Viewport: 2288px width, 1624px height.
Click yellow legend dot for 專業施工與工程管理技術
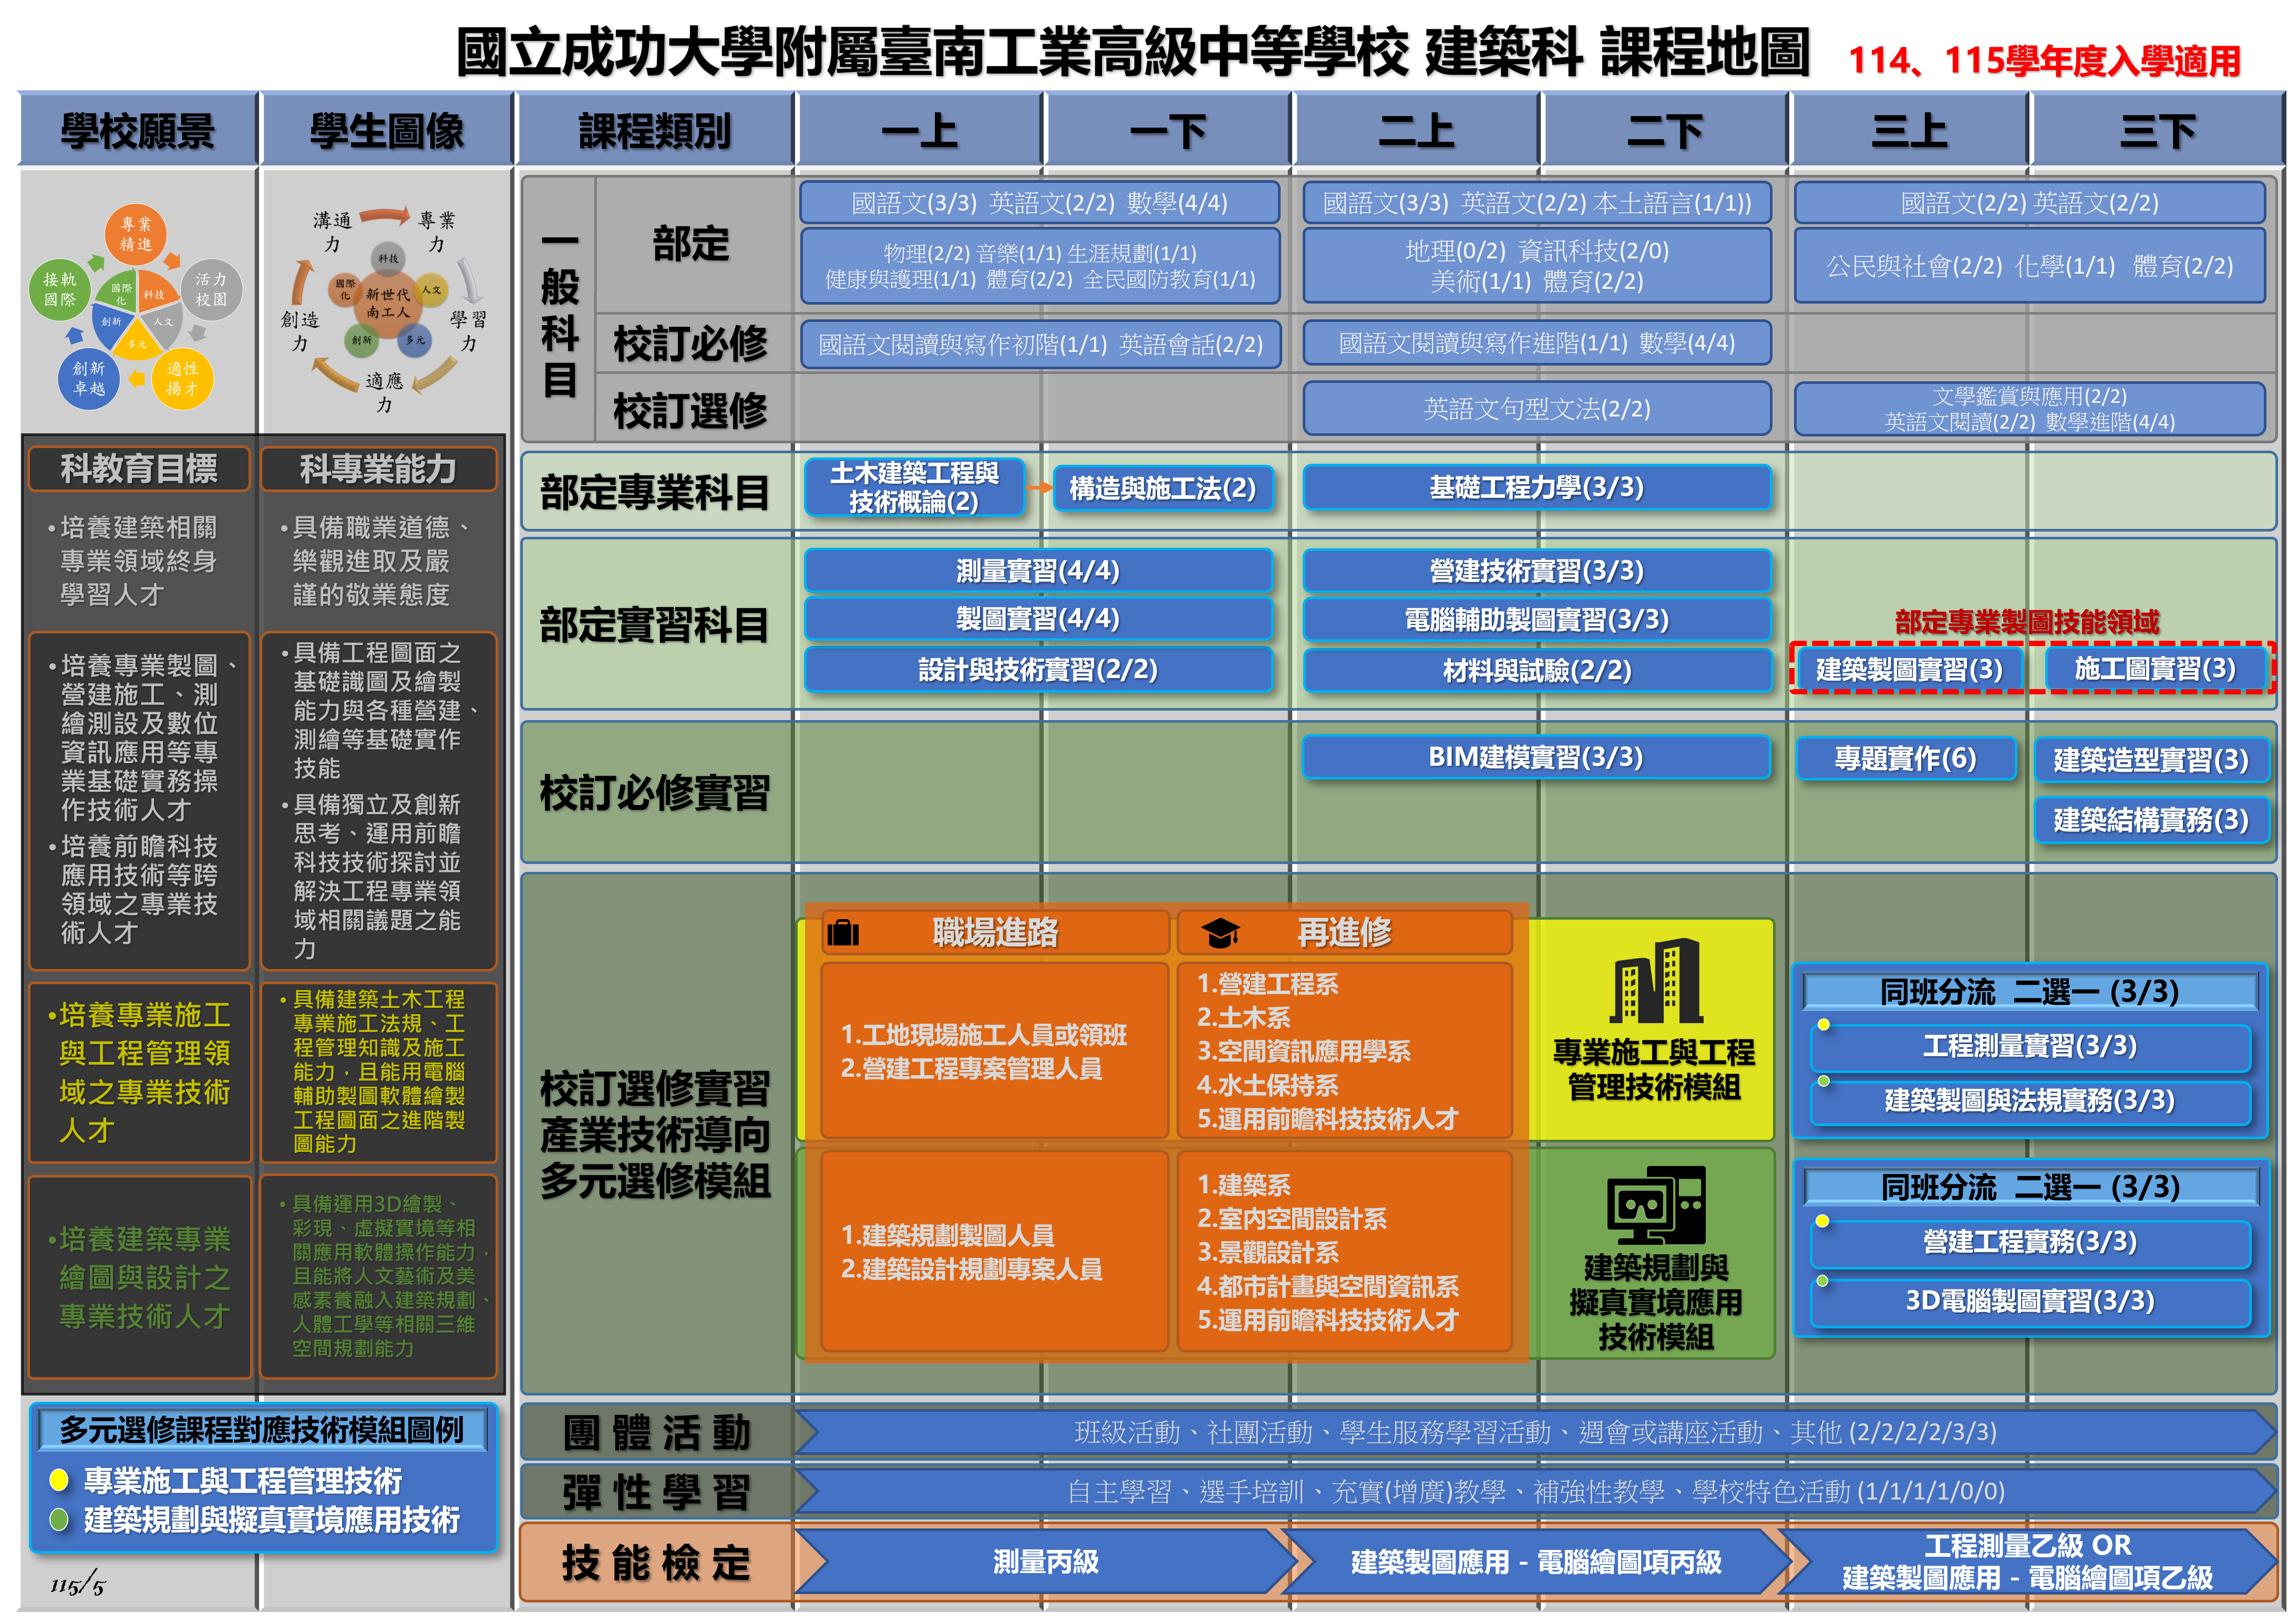(x=59, y=1480)
